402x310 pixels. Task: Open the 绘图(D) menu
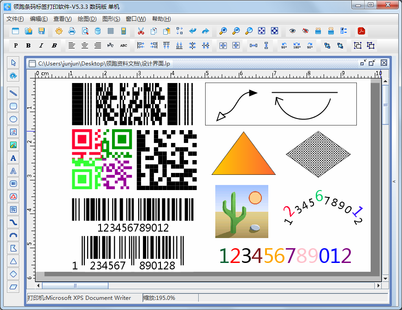point(87,19)
